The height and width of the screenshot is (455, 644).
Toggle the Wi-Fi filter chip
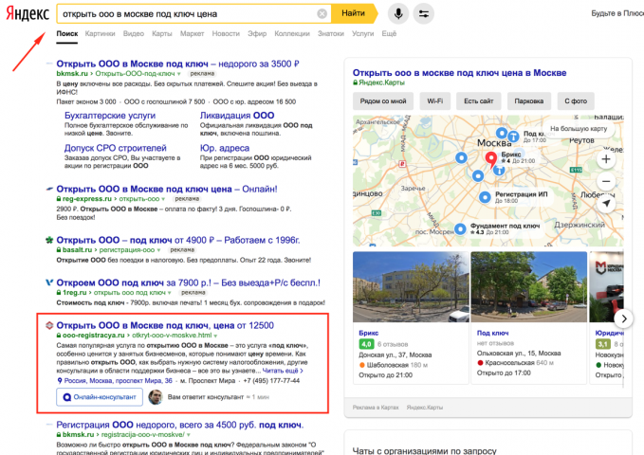pos(435,101)
